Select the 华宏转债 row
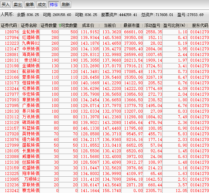The height and width of the screenshot is (193, 209). [x=104, y=94]
